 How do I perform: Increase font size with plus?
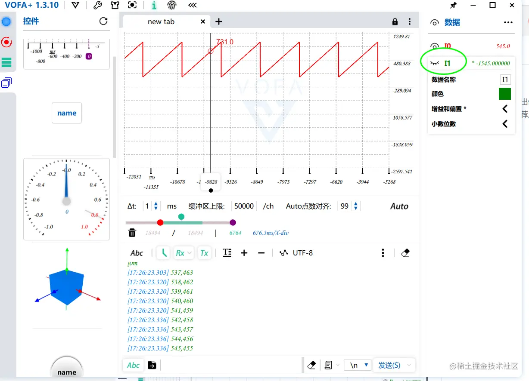(x=244, y=253)
